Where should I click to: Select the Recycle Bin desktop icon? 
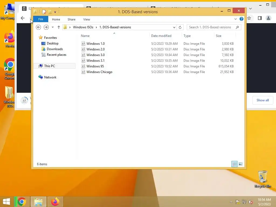pyautogui.click(x=263, y=179)
